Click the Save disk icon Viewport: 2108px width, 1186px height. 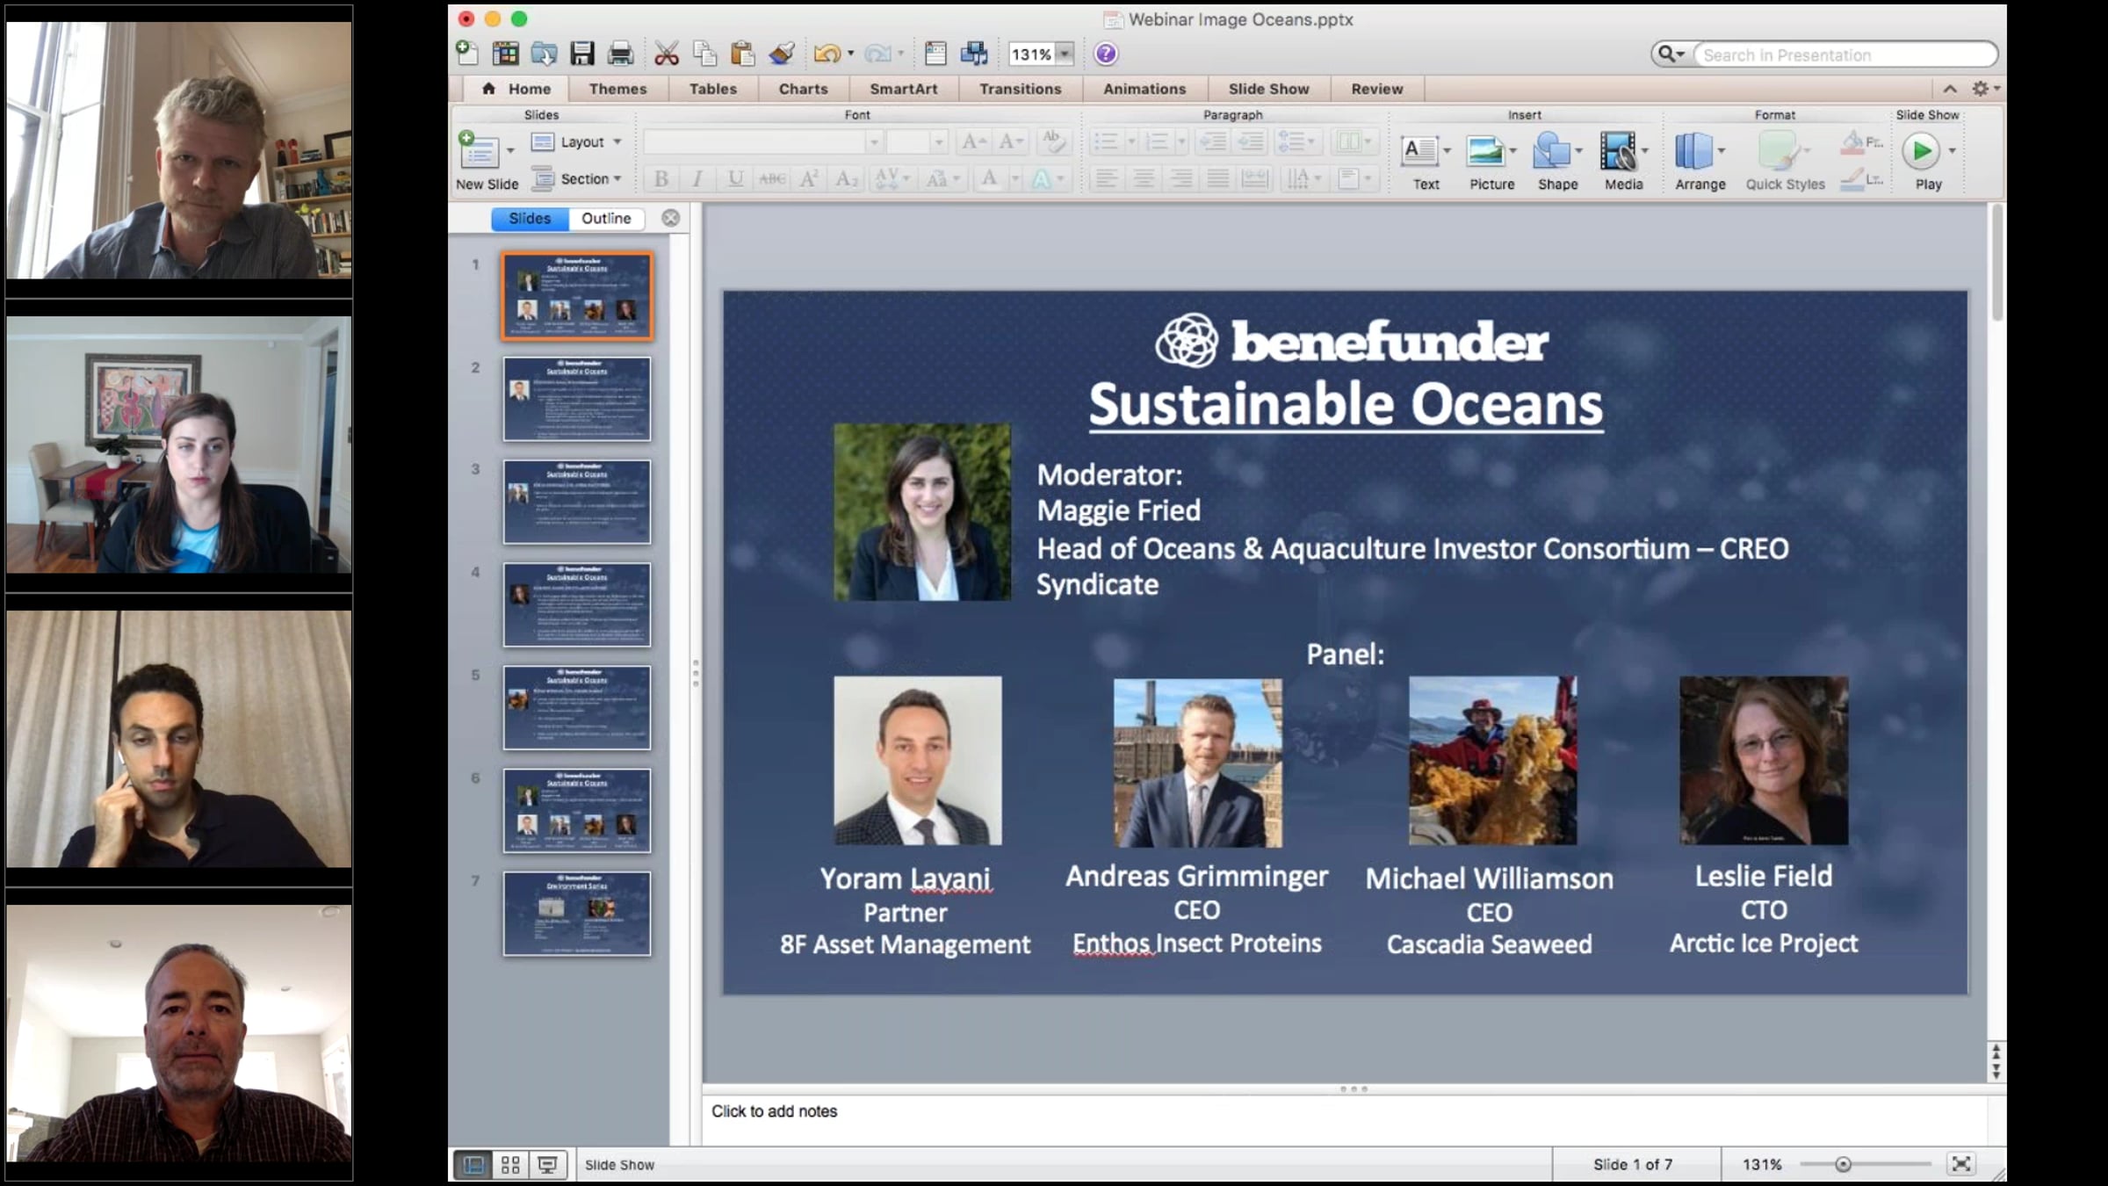581,54
